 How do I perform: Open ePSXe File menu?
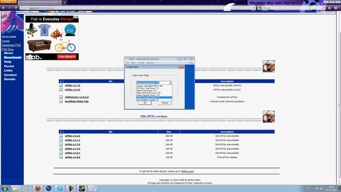[127, 63]
